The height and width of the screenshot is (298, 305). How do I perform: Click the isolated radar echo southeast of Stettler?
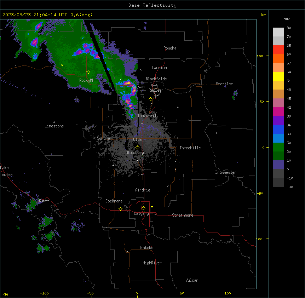235,95
